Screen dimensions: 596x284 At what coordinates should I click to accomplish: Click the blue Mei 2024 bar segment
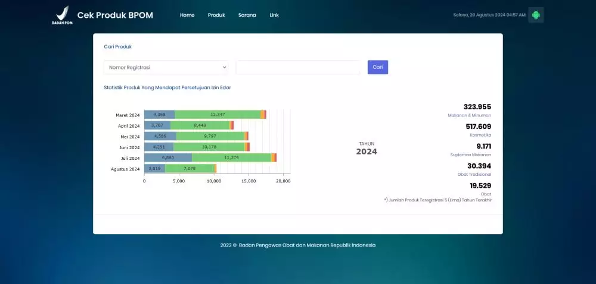[x=160, y=136]
